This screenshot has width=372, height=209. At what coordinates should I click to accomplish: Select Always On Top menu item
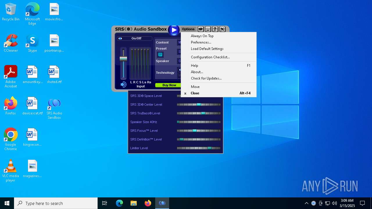[x=219, y=36]
